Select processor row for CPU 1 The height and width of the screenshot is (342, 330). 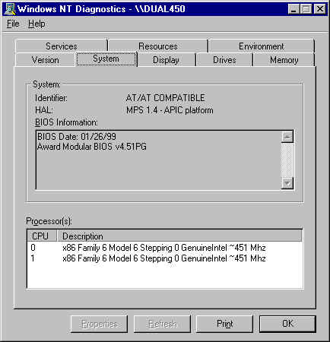[x=165, y=258]
